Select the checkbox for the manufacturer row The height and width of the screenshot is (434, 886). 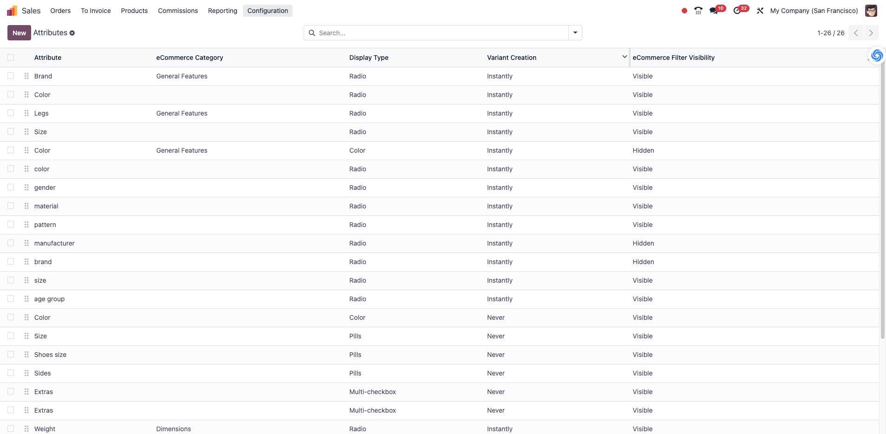pyautogui.click(x=11, y=243)
